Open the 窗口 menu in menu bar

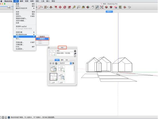tap(48, 1)
